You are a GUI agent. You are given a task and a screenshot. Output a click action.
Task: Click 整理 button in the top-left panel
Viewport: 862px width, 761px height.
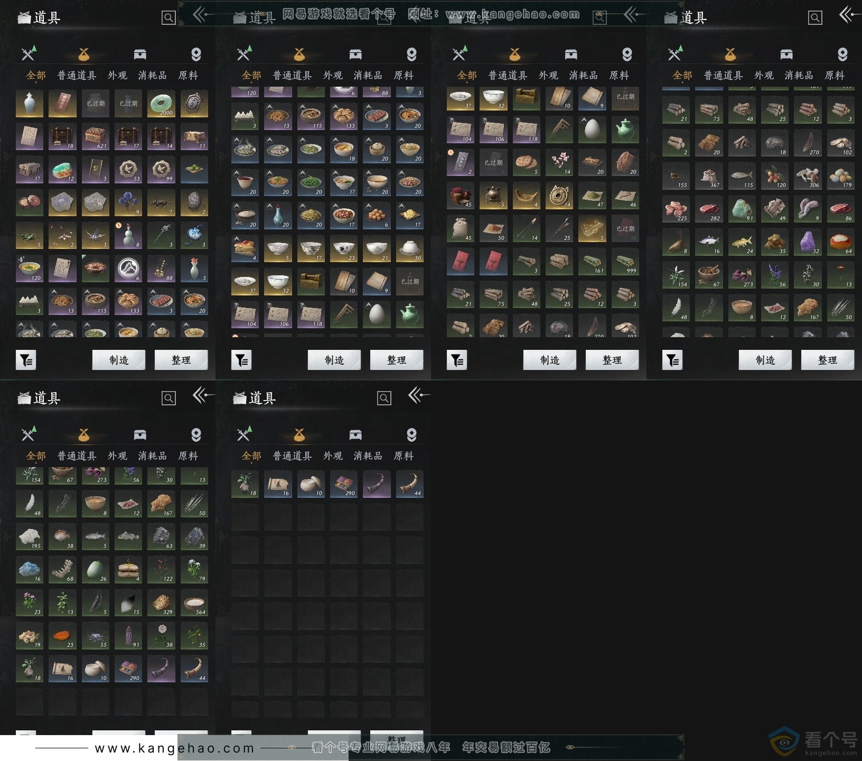181,360
